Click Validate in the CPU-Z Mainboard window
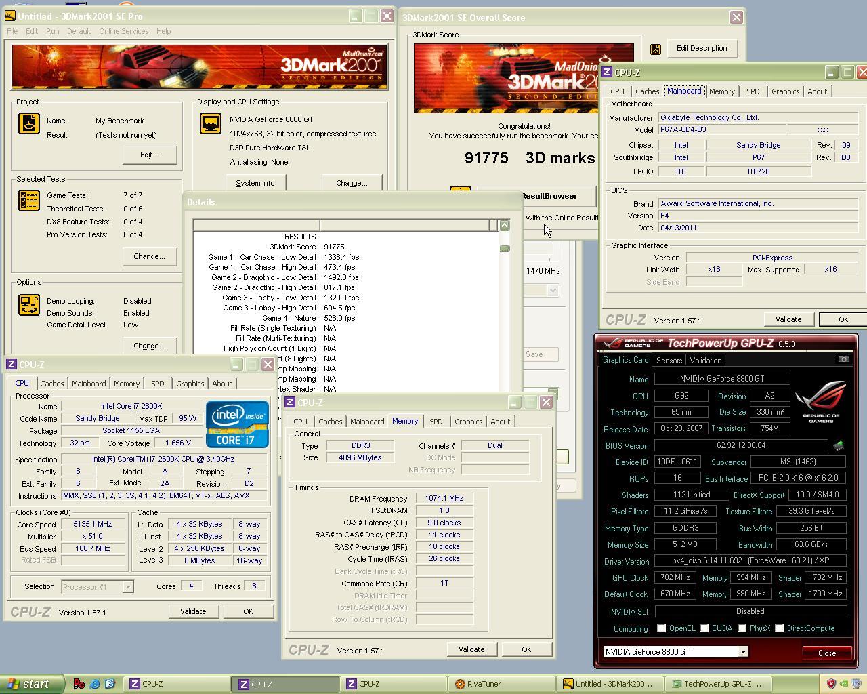This screenshot has width=867, height=694. 788,319
